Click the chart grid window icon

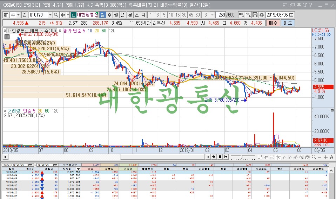pos(260,157)
